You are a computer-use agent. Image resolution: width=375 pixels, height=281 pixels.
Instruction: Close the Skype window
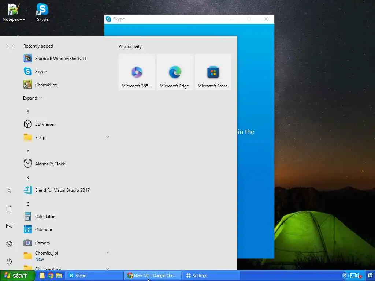(266, 19)
